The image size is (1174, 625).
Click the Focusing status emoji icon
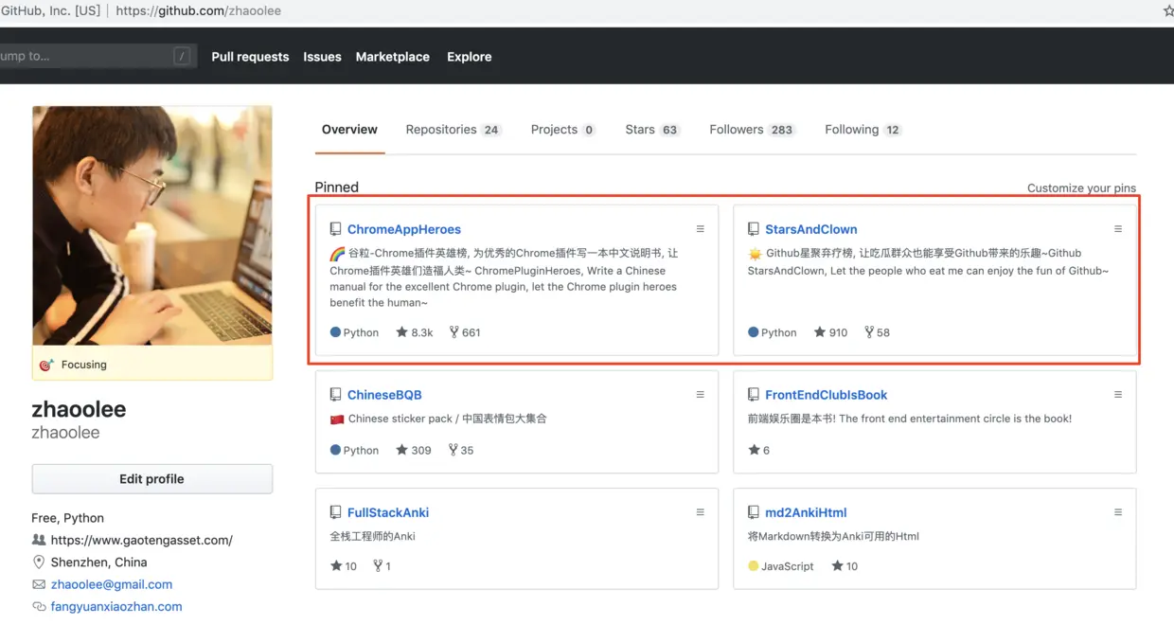click(x=46, y=365)
